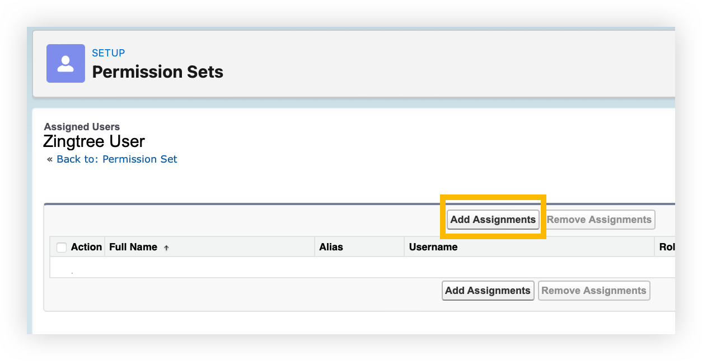702x361 pixels.
Task: Click the « symbol before Back to
Action: [x=50, y=159]
